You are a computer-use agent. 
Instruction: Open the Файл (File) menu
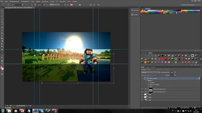point(6,1)
